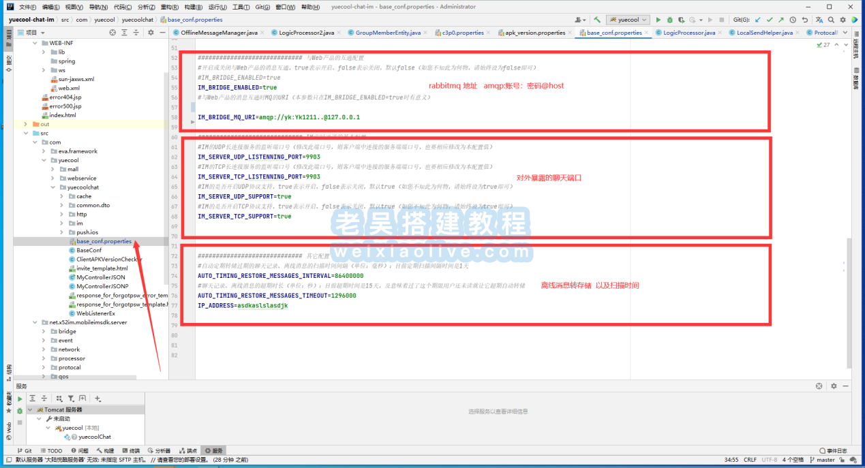This screenshot has height=468, width=865.
Task: Click the green Run button in the toolbar
Action: point(658,20)
